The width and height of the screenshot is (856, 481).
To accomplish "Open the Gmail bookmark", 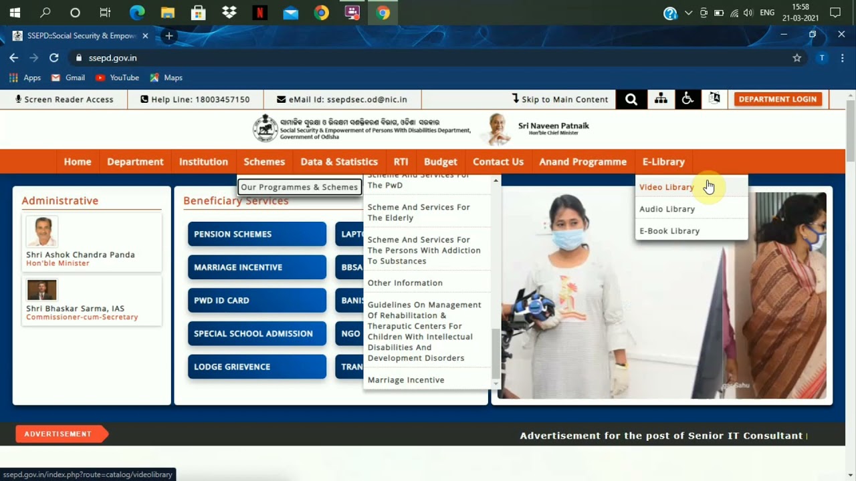I will click(x=68, y=77).
